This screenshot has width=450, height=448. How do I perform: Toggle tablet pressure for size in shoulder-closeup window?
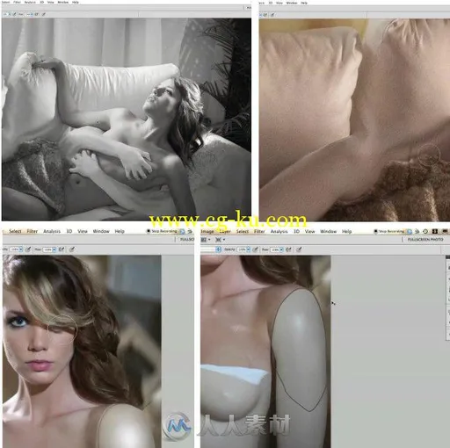click(x=299, y=249)
